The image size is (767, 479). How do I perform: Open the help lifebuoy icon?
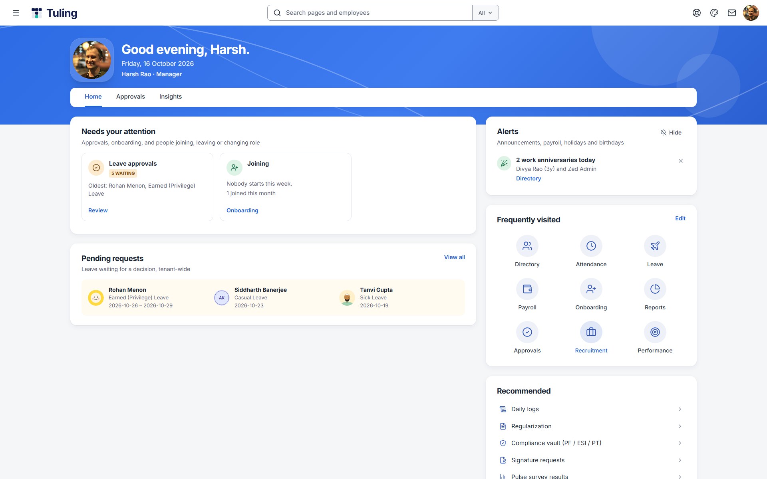[x=697, y=13]
